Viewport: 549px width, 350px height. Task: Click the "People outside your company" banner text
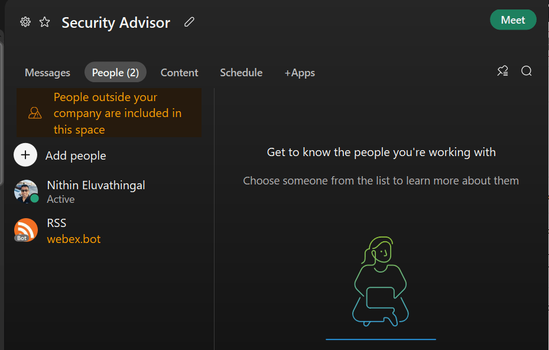118,114
